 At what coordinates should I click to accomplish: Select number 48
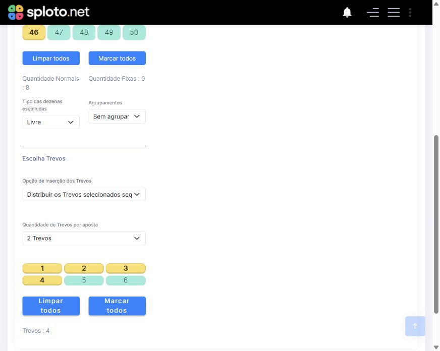pos(84,32)
